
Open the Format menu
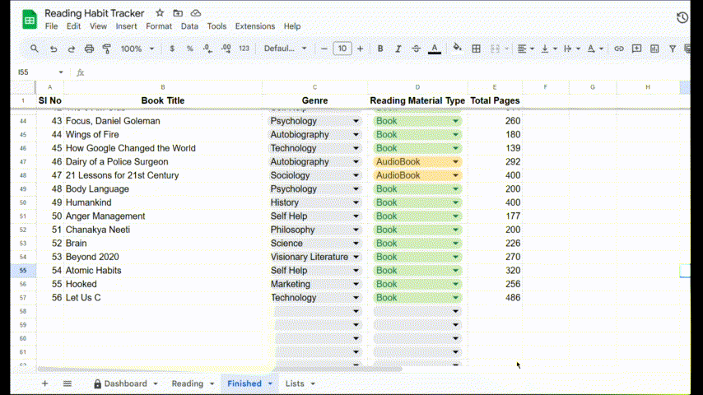(x=159, y=26)
